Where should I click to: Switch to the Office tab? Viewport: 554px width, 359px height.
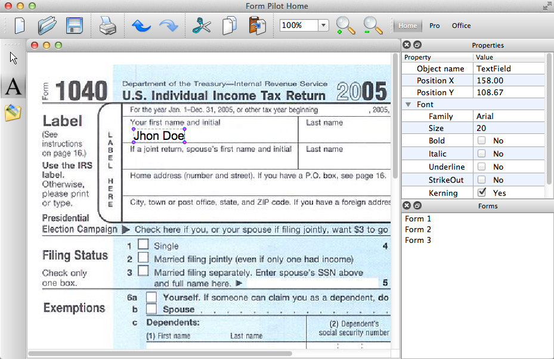[x=461, y=26]
